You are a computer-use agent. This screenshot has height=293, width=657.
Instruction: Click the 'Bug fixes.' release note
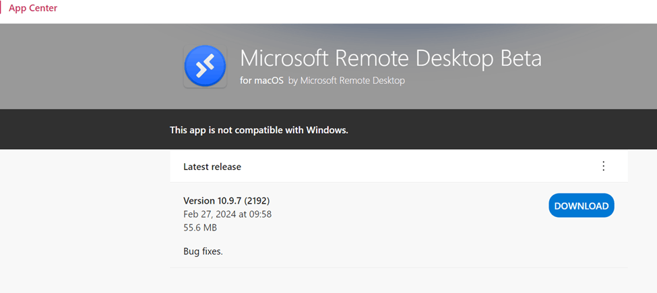pyautogui.click(x=203, y=252)
